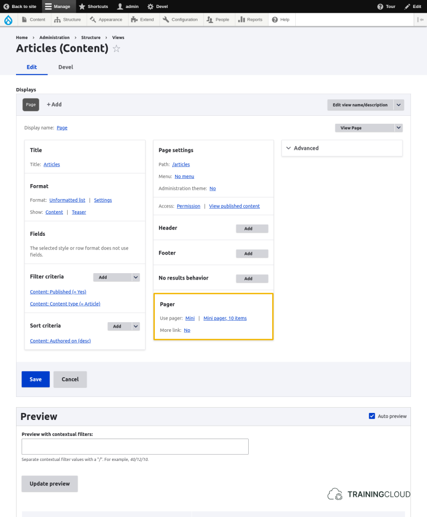The height and width of the screenshot is (517, 427).
Task: Click the Extend puzzle piece icon
Action: tap(134, 20)
